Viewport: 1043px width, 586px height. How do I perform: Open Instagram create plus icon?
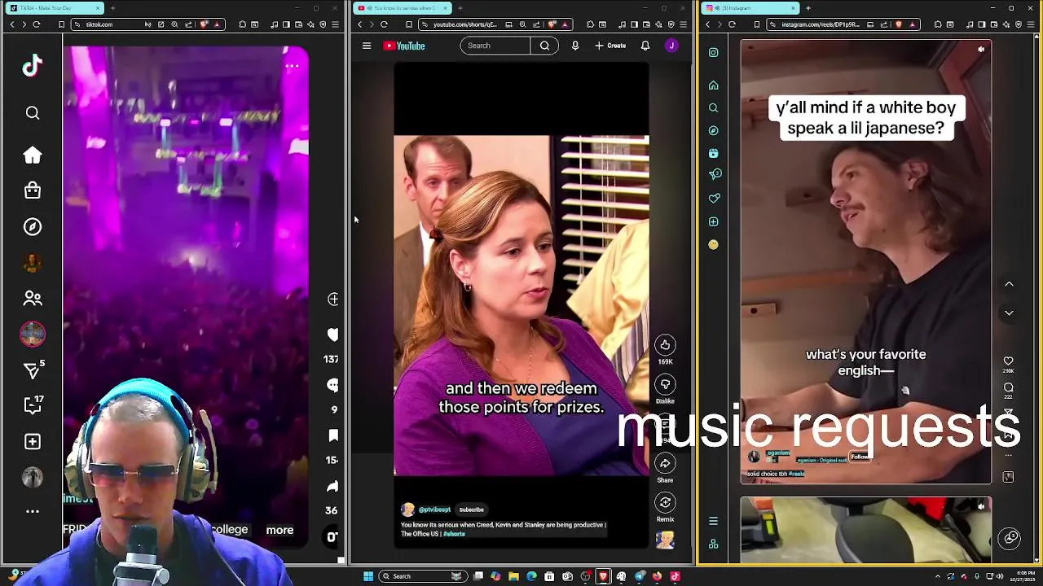pyautogui.click(x=713, y=221)
